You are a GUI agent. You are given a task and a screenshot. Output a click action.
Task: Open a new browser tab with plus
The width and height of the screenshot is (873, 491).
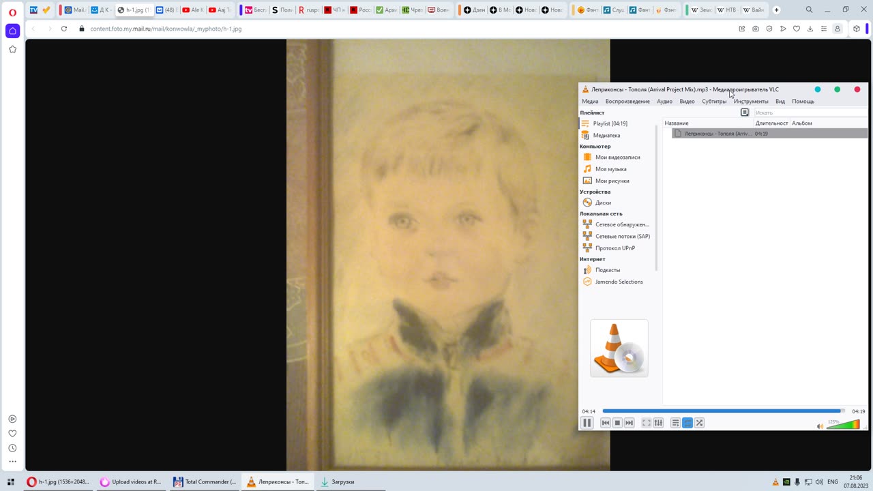point(776,10)
